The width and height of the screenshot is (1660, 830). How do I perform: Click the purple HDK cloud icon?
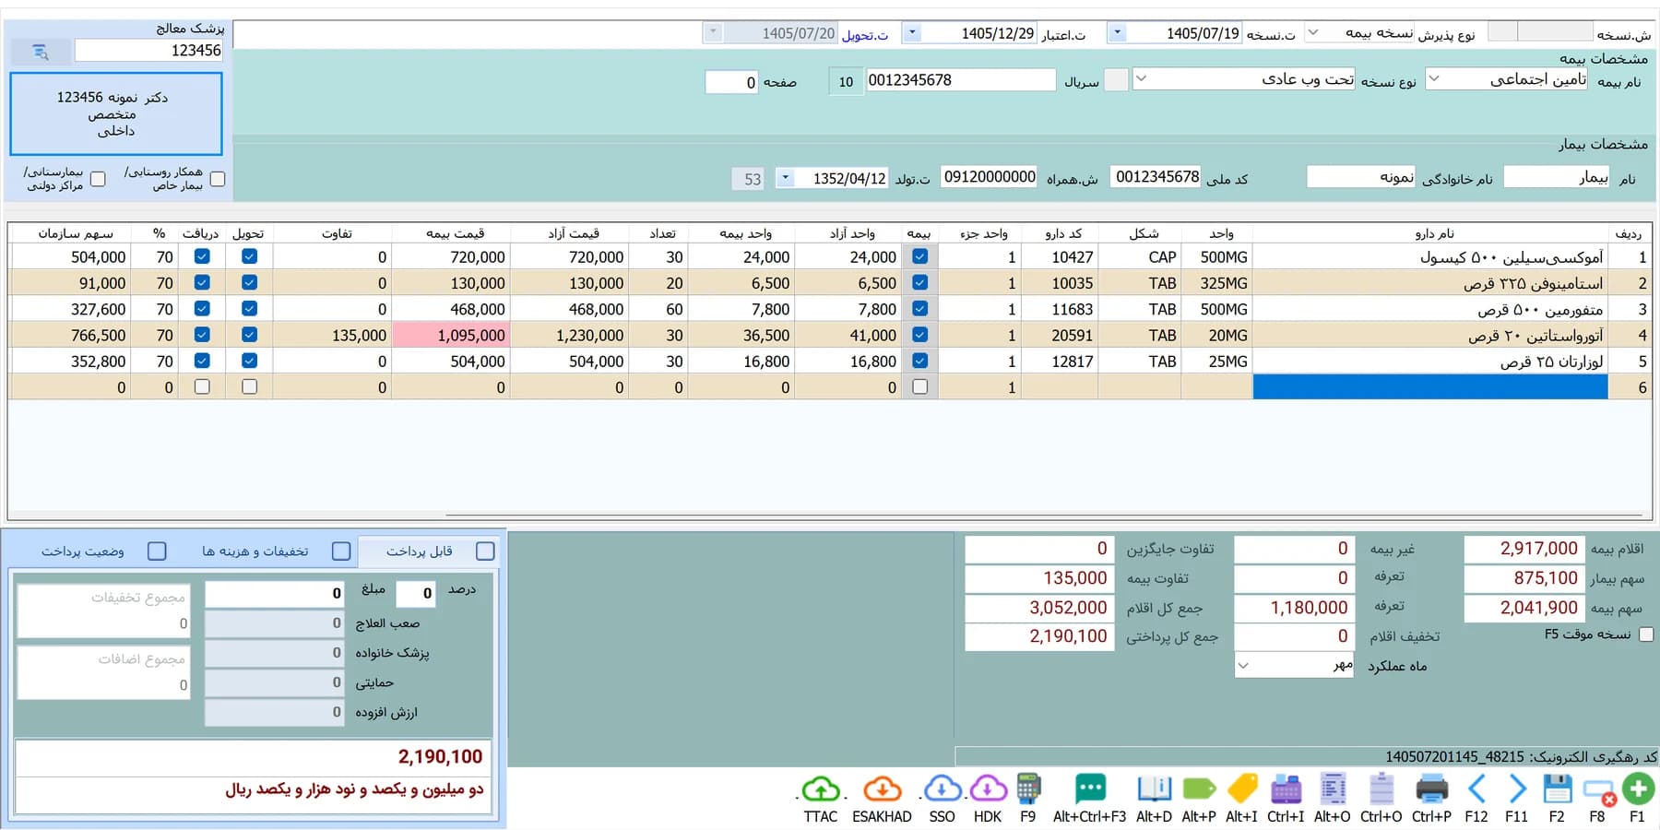[x=988, y=789]
